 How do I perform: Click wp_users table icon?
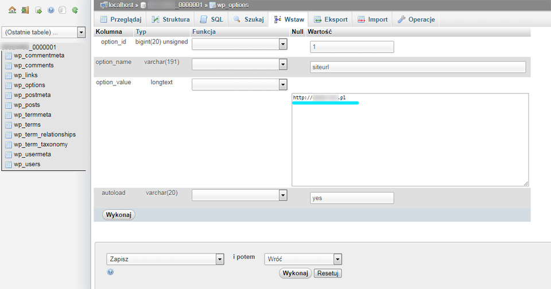[x=9, y=165]
